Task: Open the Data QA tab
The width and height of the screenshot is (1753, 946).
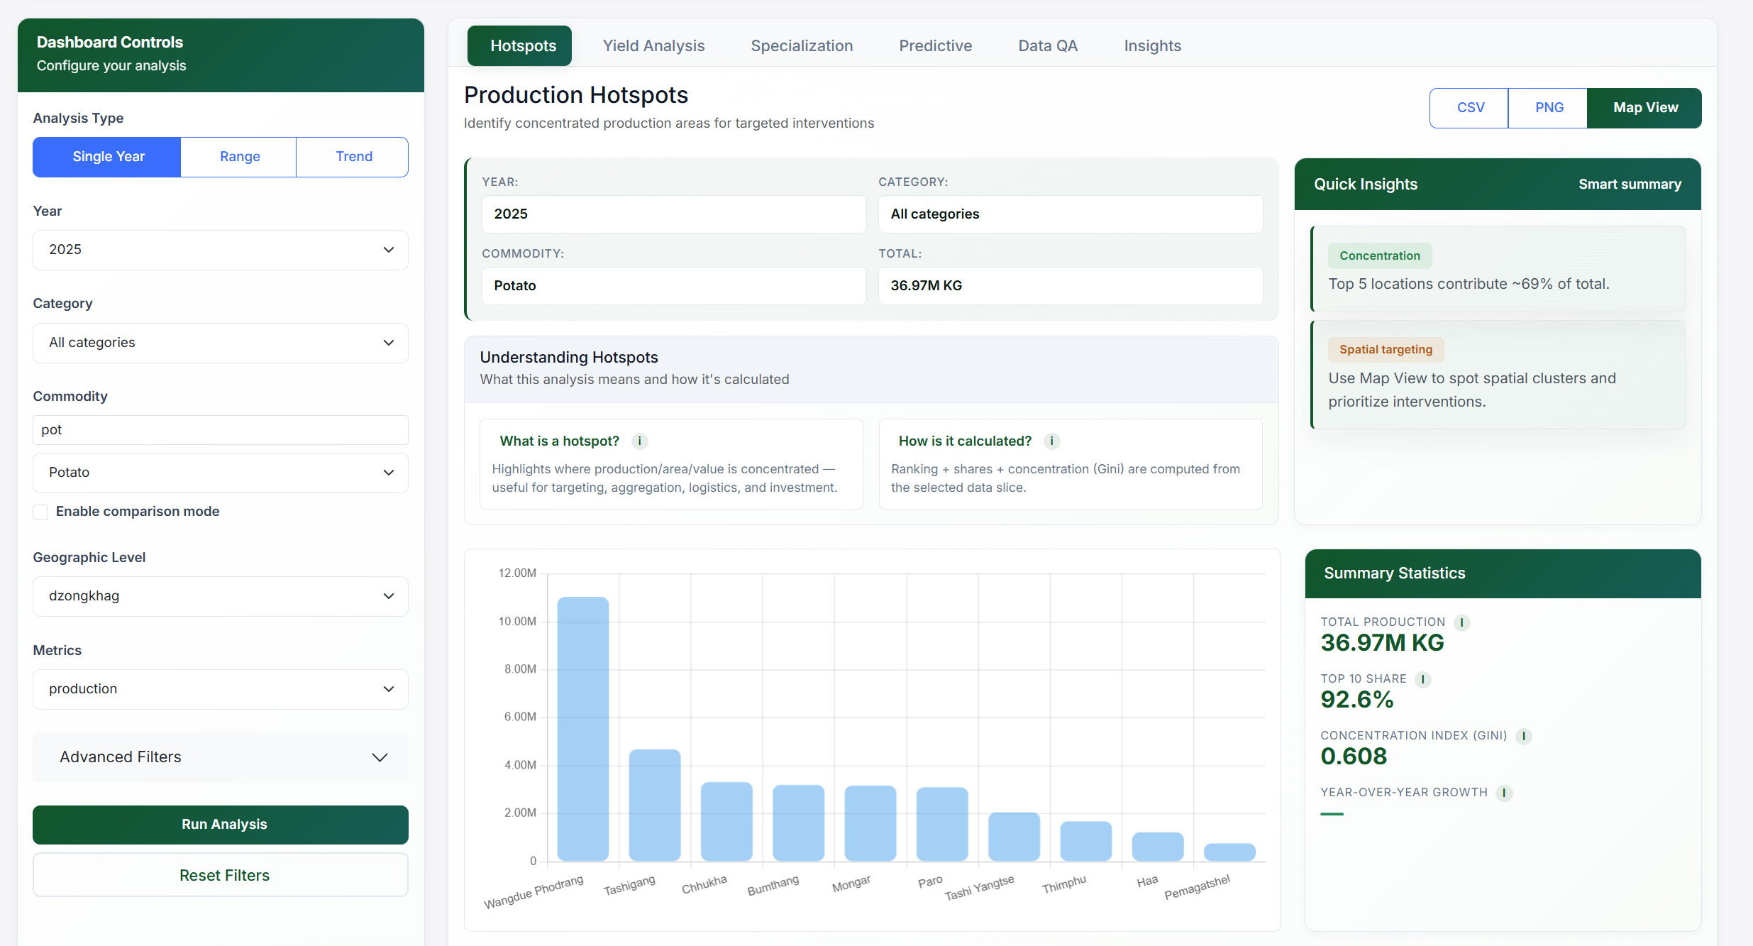Action: point(1047,46)
